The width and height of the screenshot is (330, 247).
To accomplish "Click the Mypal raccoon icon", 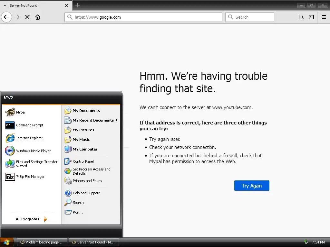I will click(x=10, y=112).
